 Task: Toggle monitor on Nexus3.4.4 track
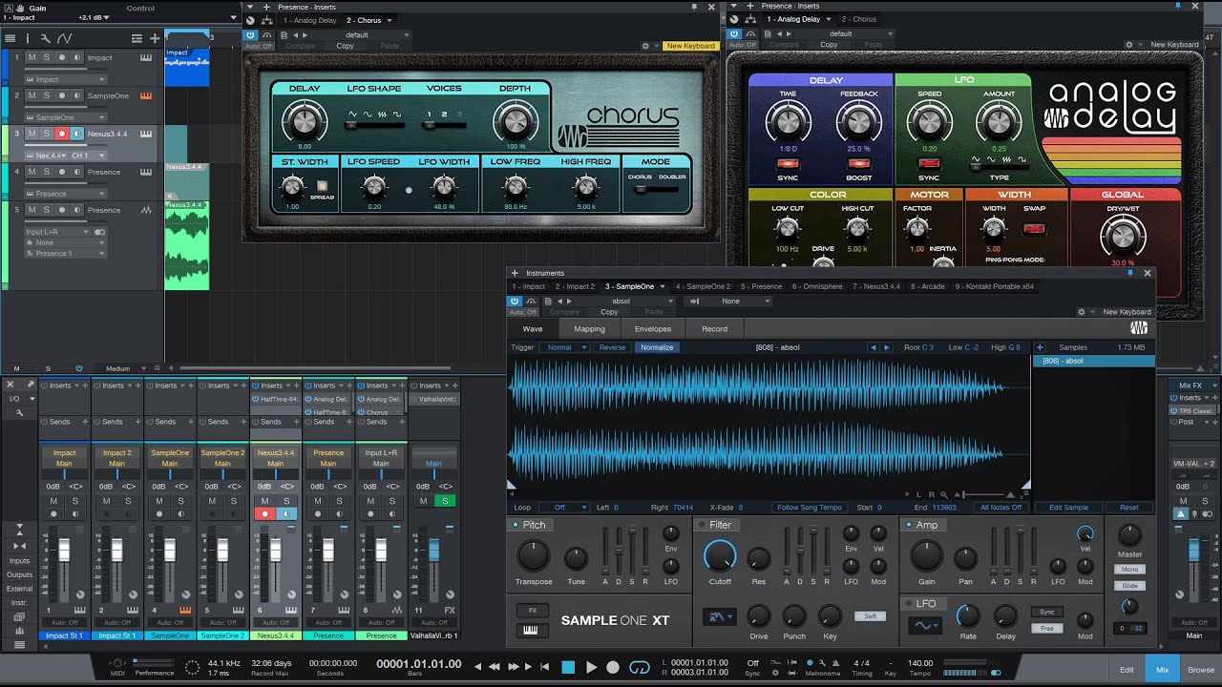coord(76,134)
